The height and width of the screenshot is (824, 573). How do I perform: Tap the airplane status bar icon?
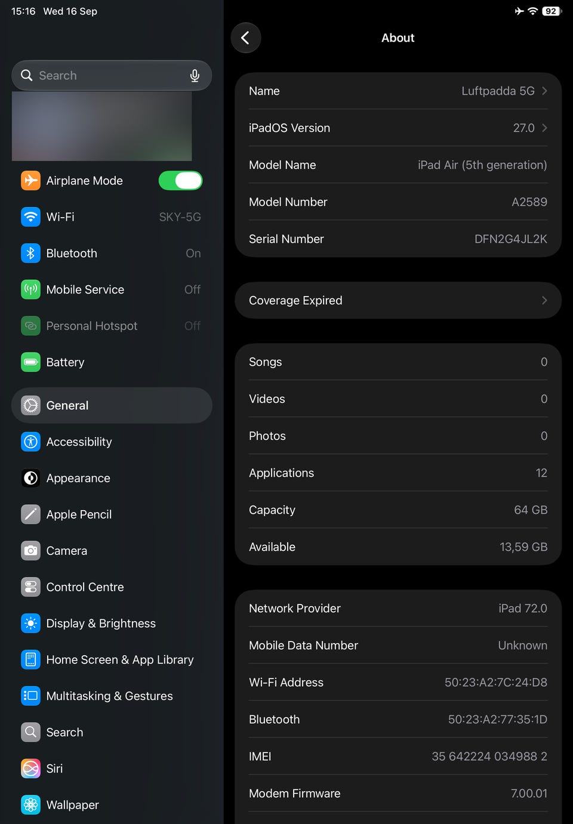tap(519, 11)
